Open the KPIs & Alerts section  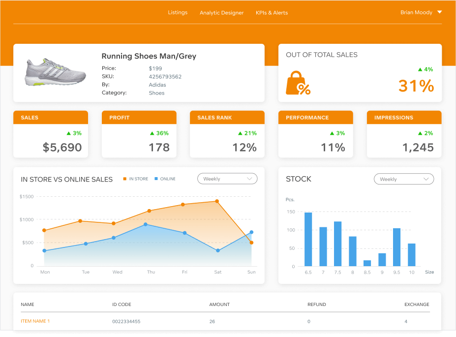coord(272,13)
